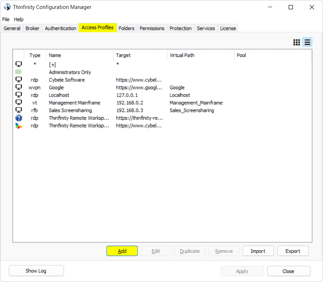
Task: Click the blue question-mark profile icon
Action: coord(19,118)
